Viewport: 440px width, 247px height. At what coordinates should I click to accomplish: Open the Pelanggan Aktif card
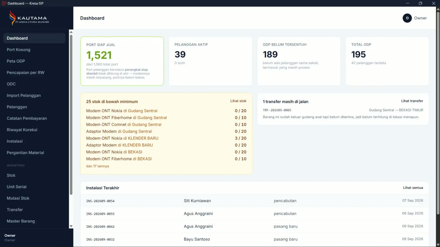pos(210,61)
